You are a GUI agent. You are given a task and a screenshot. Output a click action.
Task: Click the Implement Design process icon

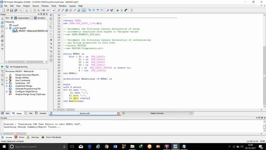pyautogui.click(x=10, y=86)
